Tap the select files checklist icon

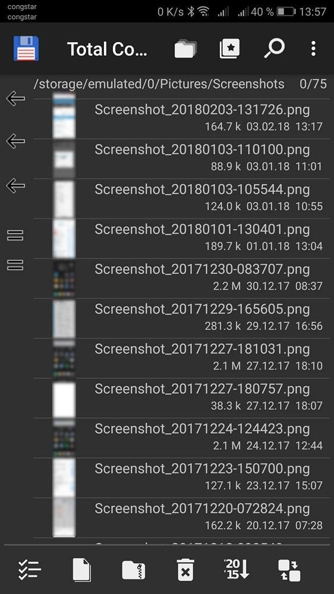pos(30,570)
